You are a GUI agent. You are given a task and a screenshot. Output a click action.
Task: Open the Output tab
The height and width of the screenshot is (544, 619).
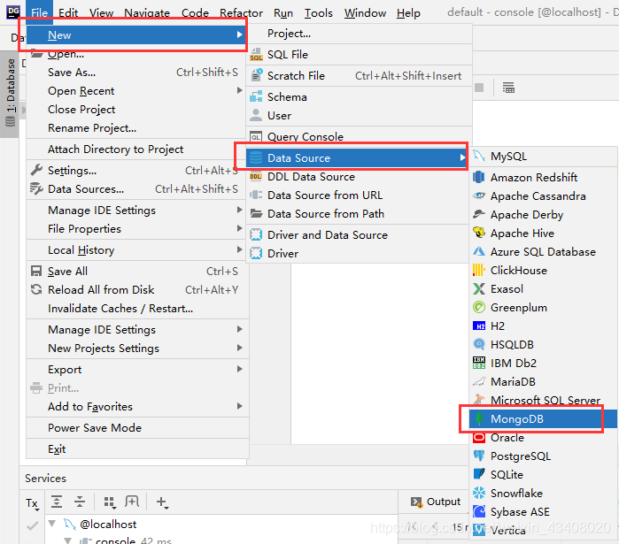point(436,502)
